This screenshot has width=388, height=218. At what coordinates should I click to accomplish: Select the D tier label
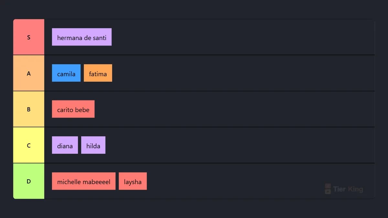click(x=29, y=181)
